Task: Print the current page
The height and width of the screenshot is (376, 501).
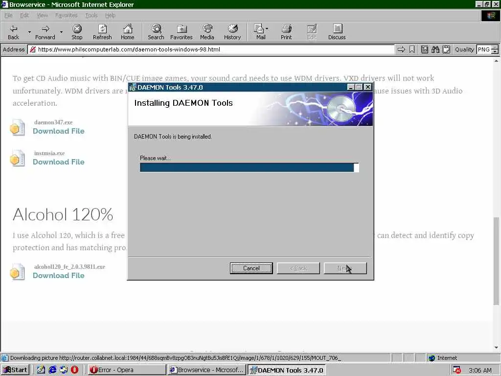Action: [x=286, y=32]
